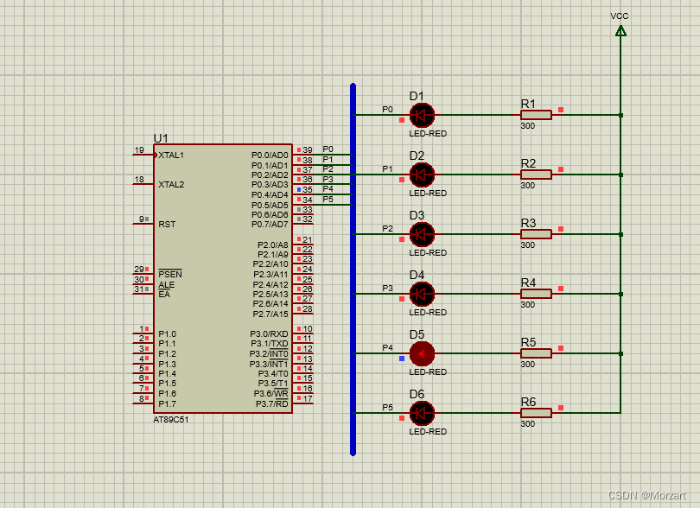Select the AT89C51 chip body
700x508 pixels.
tap(223, 278)
